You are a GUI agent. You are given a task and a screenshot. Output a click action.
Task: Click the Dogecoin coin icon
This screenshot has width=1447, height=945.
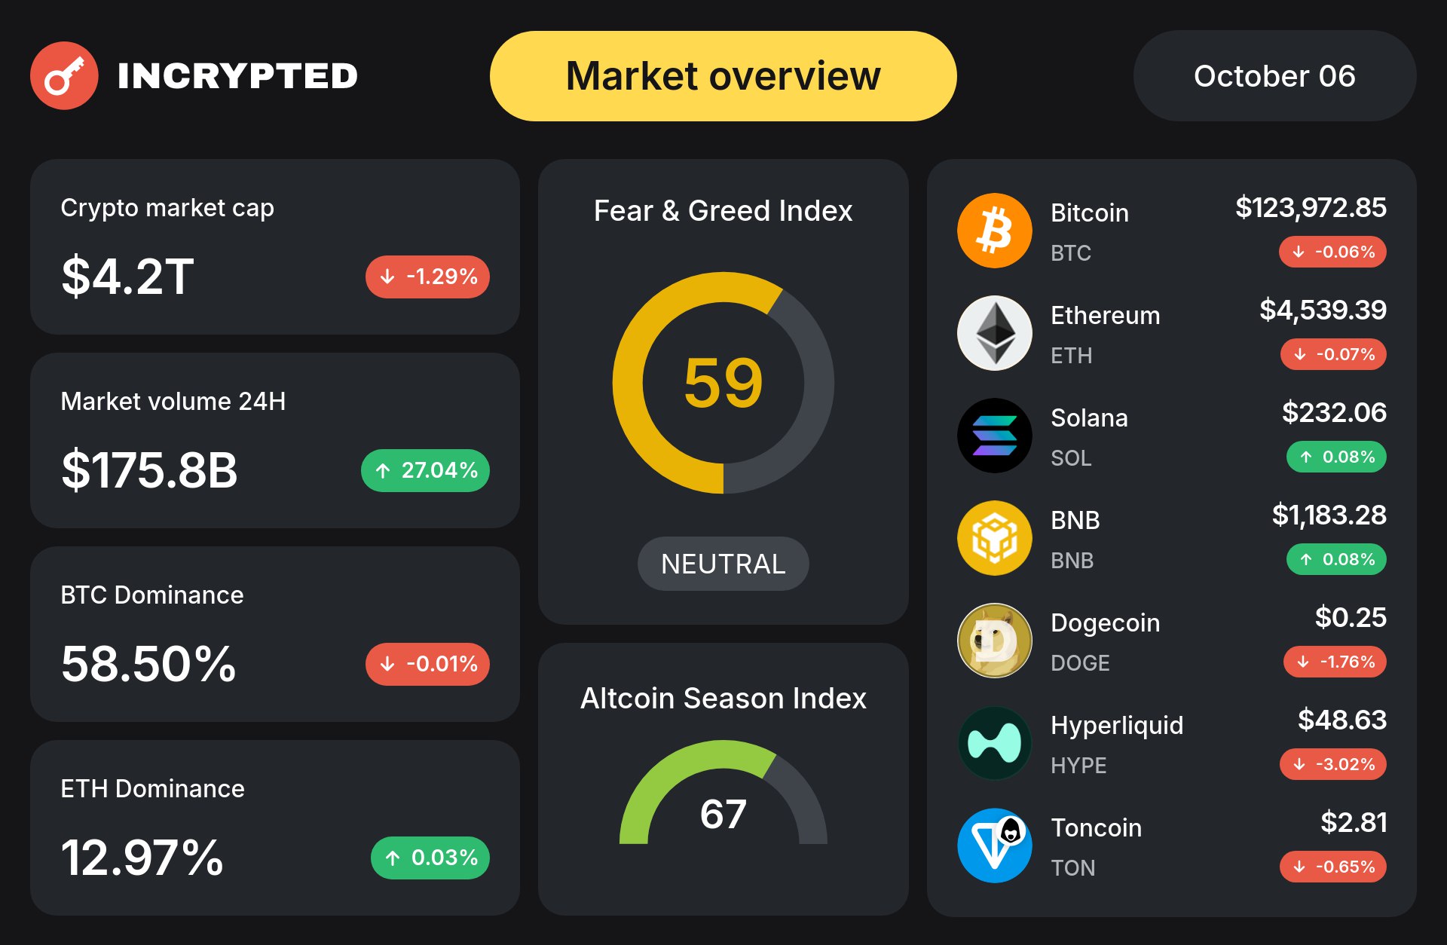(994, 641)
